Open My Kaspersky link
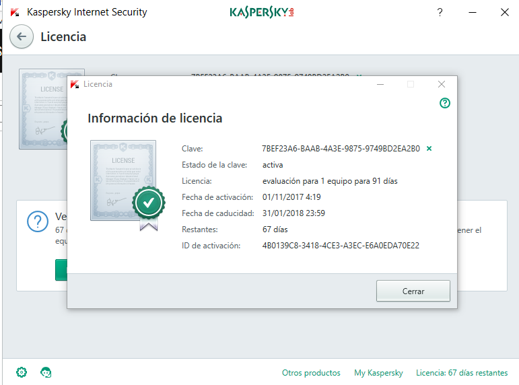 tap(378, 373)
